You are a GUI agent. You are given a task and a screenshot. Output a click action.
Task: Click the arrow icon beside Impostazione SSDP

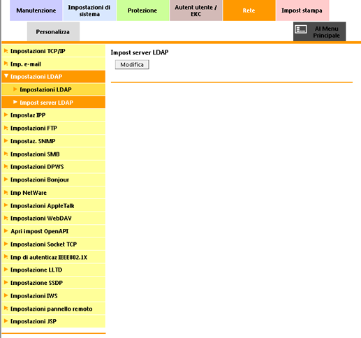coord(6,282)
